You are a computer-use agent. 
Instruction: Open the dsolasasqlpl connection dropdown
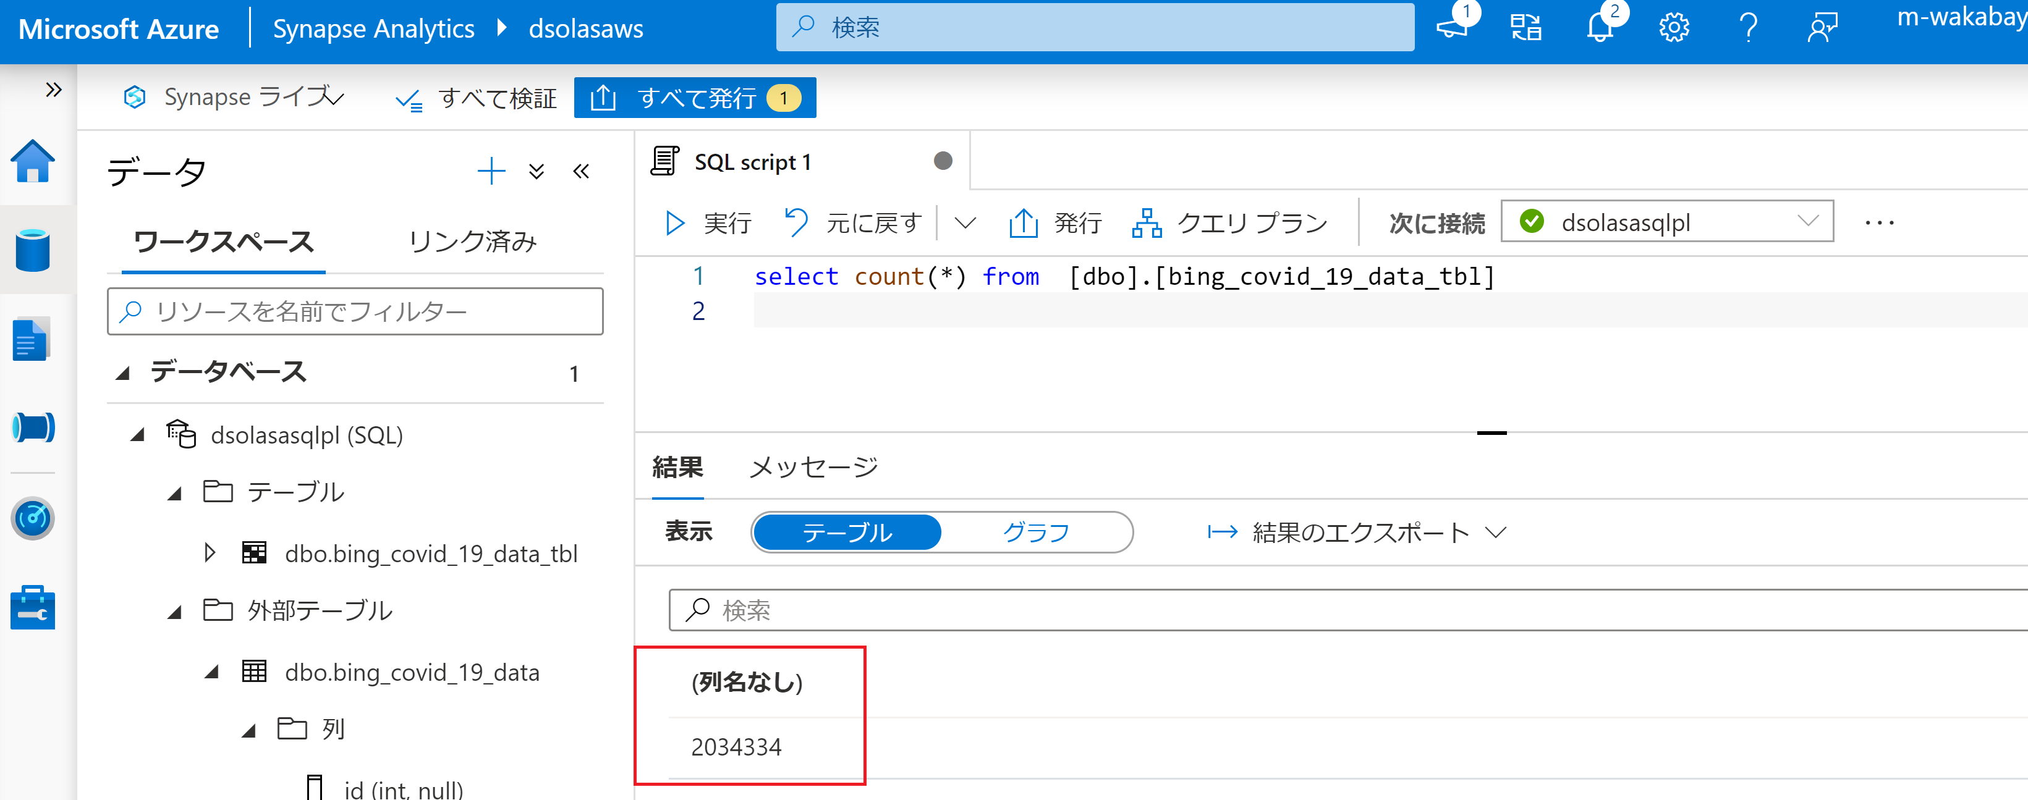coord(1666,222)
